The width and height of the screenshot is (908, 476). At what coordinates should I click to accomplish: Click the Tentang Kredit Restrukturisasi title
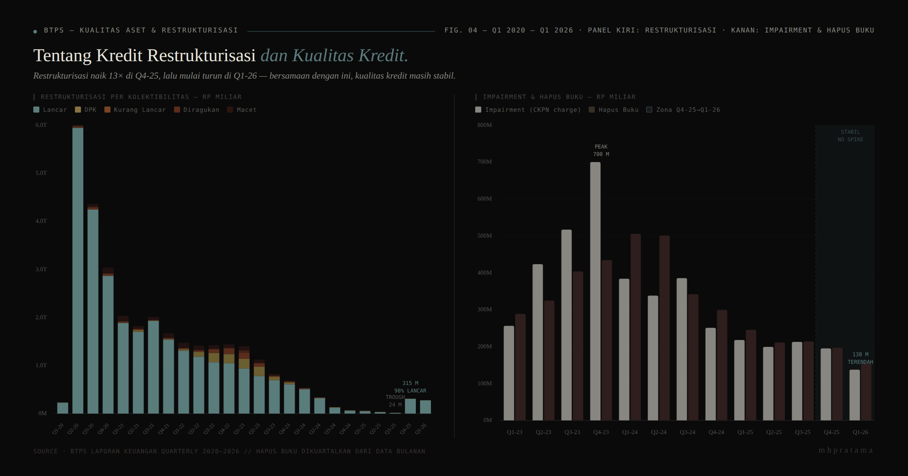coord(145,56)
